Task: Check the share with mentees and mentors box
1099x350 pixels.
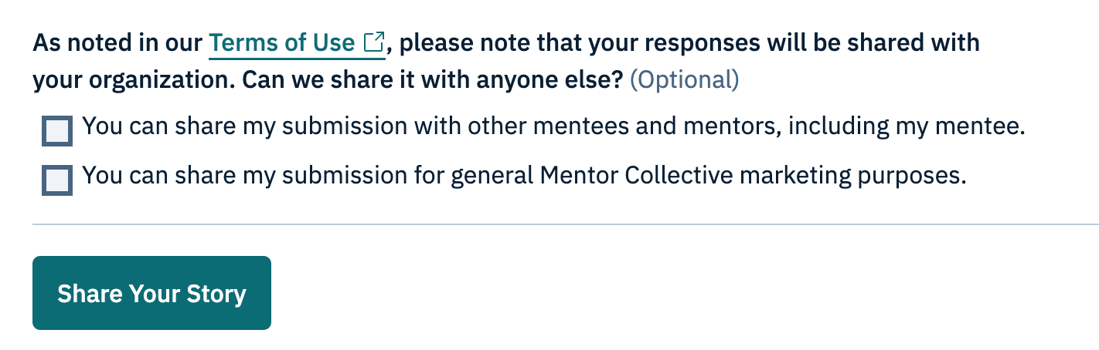Action: pyautogui.click(x=57, y=132)
